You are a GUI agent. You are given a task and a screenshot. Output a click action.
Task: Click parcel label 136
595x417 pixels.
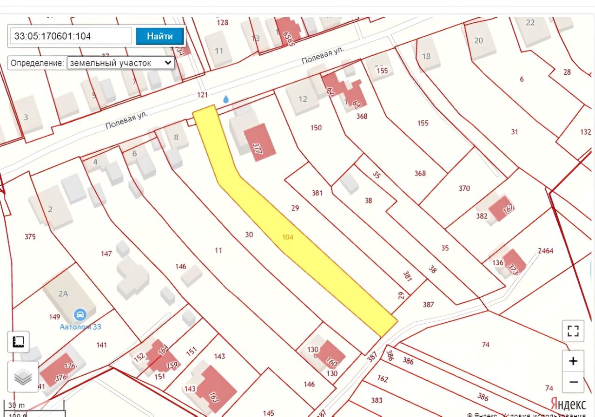point(498,262)
